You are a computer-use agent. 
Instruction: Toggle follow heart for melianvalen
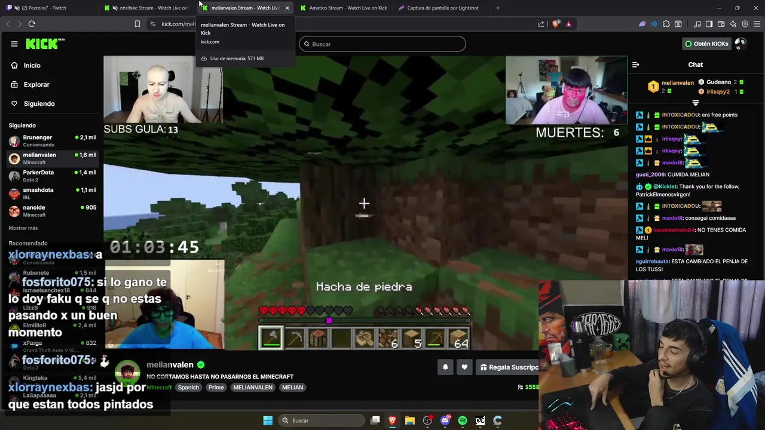tap(464, 367)
